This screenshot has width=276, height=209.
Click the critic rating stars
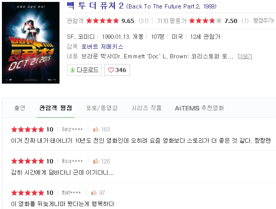205,21
